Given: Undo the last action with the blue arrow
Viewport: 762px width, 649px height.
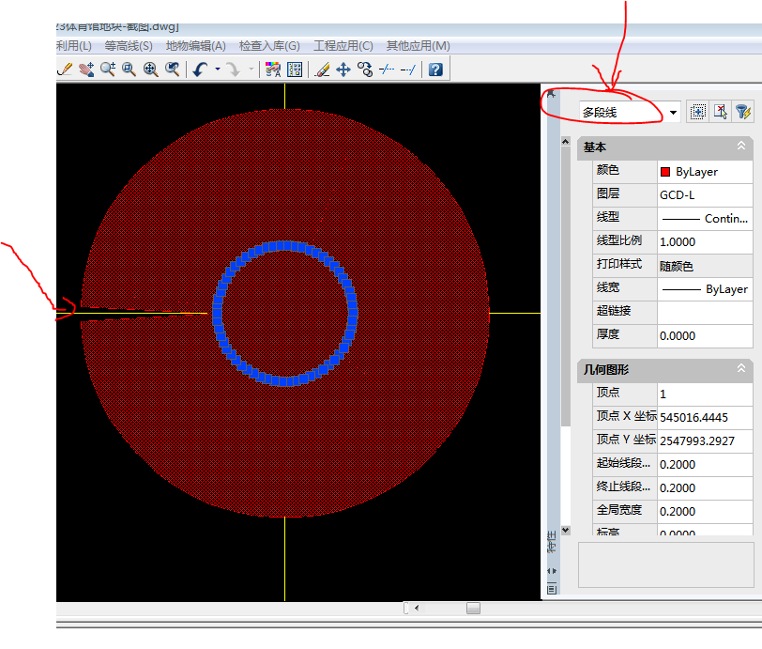Looking at the screenshot, I should [x=200, y=70].
